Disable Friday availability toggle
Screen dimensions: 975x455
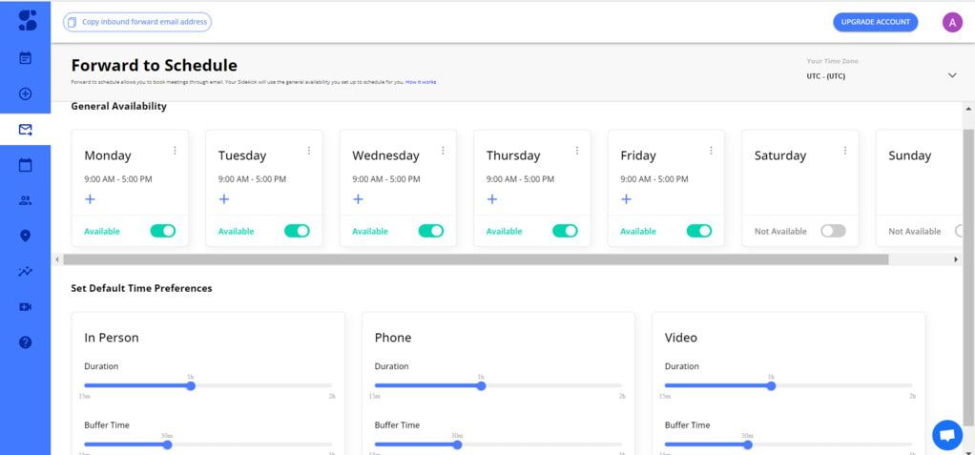point(699,231)
